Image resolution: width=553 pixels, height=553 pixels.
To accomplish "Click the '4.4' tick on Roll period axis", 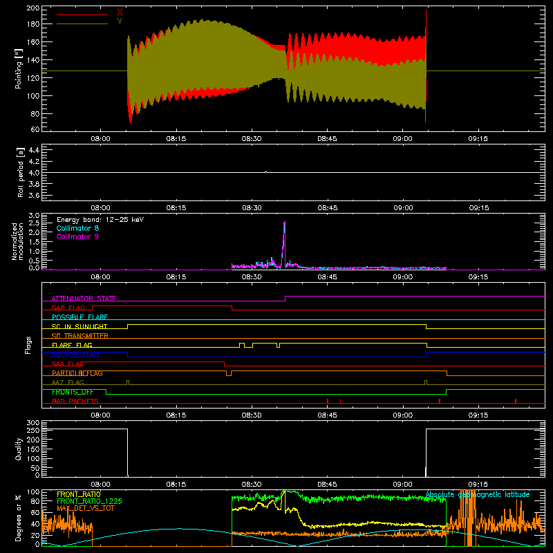I will (34, 150).
